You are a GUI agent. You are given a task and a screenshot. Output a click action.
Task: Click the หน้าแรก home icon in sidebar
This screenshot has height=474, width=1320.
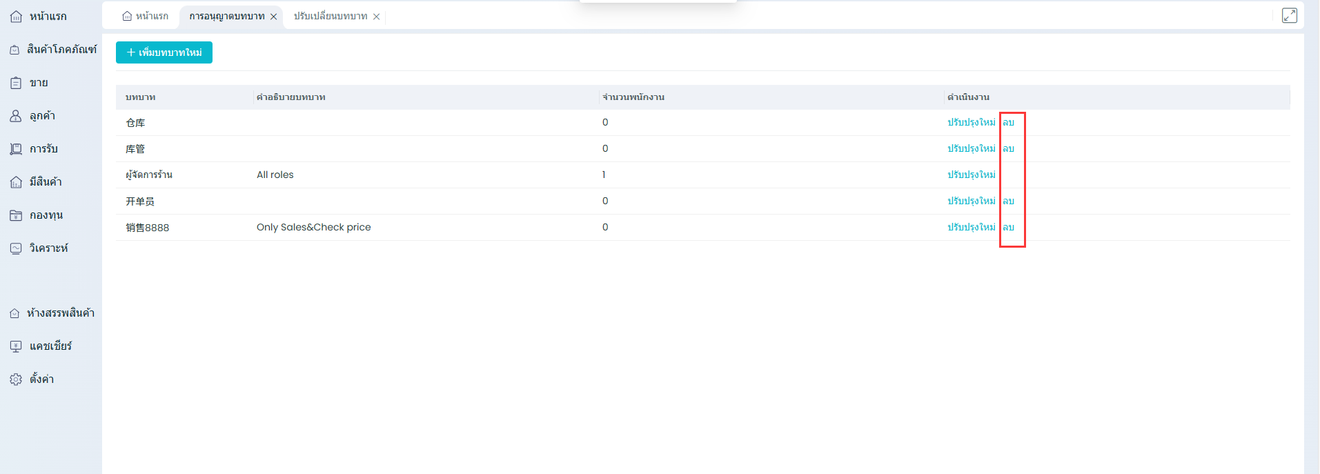click(x=16, y=17)
